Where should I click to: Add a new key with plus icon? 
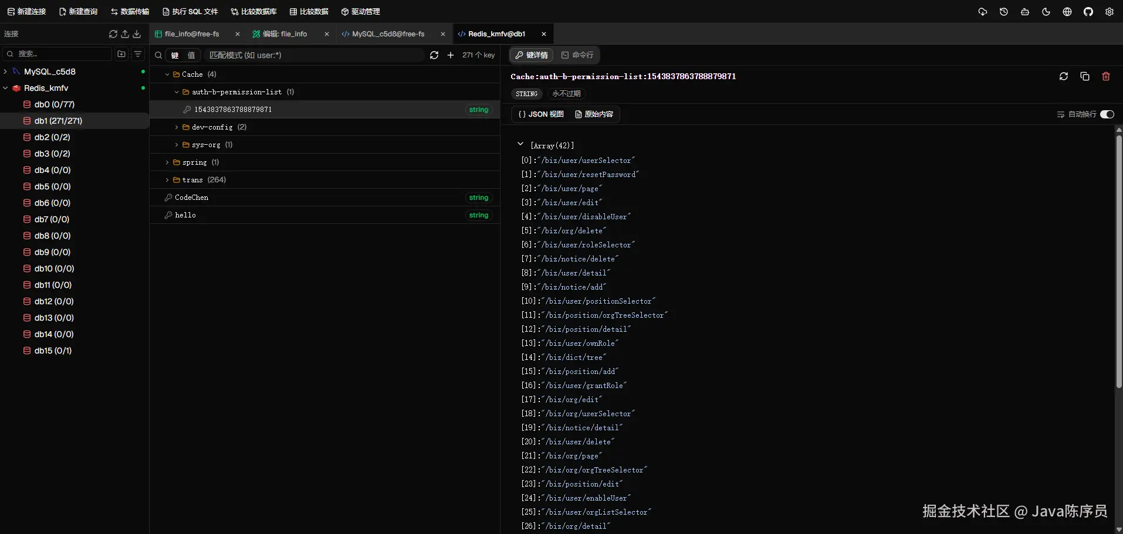pyautogui.click(x=451, y=55)
